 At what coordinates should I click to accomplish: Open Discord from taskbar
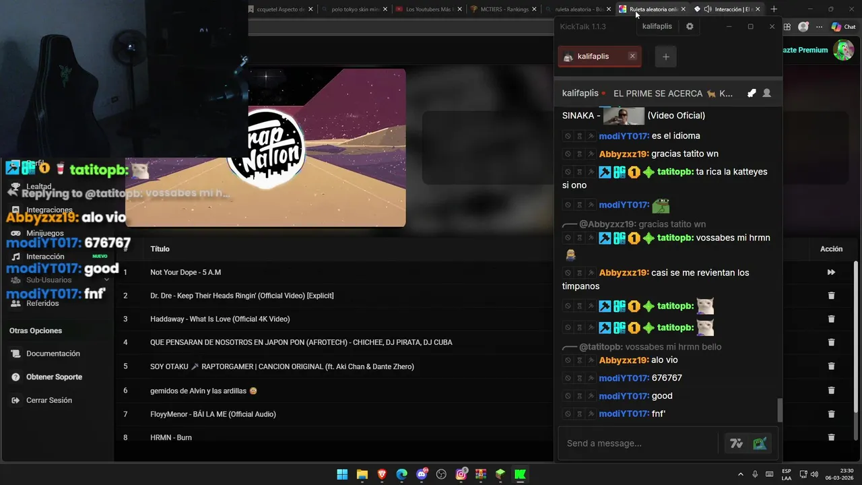[422, 474]
